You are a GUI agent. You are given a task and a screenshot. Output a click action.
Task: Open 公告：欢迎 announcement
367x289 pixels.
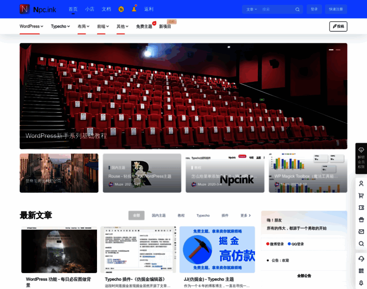click(x=280, y=261)
